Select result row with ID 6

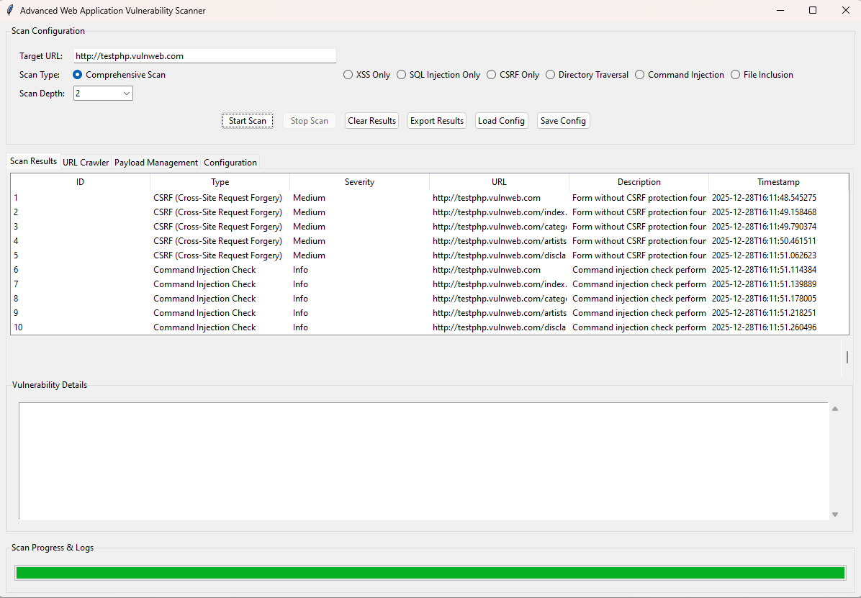pos(216,270)
